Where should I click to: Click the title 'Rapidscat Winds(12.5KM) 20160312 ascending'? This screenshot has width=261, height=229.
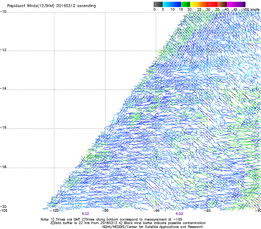[x=51, y=6]
